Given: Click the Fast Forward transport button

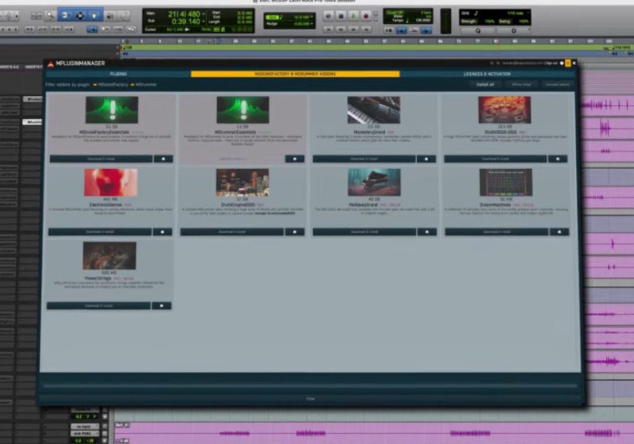Looking at the screenshot, I should pos(353,29).
